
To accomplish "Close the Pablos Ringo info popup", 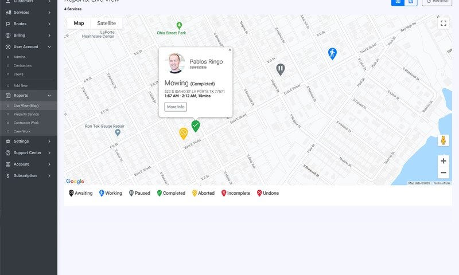I will (x=230, y=50).
